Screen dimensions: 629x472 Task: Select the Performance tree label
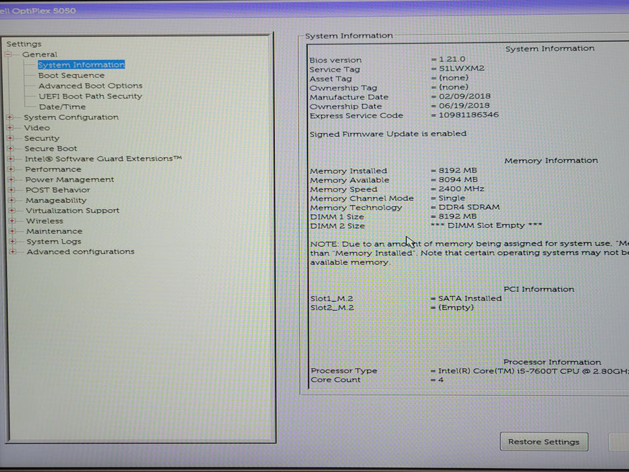53,169
